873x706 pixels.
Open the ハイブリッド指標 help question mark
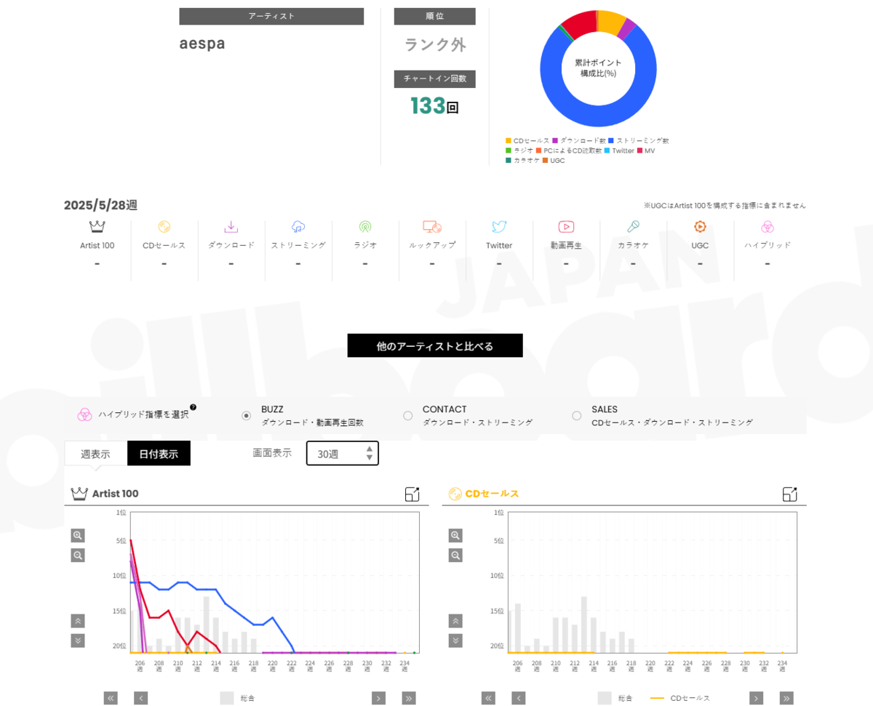(x=193, y=407)
